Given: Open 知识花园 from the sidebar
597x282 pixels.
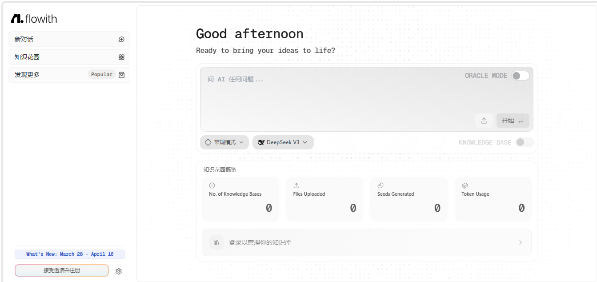Looking at the screenshot, I should click(69, 57).
